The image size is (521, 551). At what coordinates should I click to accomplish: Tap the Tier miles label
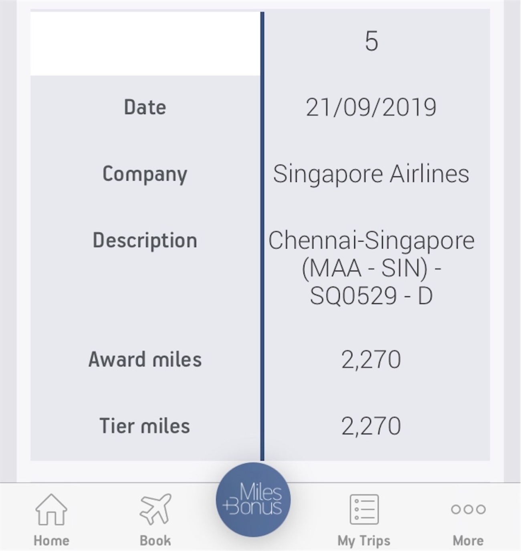(x=145, y=425)
